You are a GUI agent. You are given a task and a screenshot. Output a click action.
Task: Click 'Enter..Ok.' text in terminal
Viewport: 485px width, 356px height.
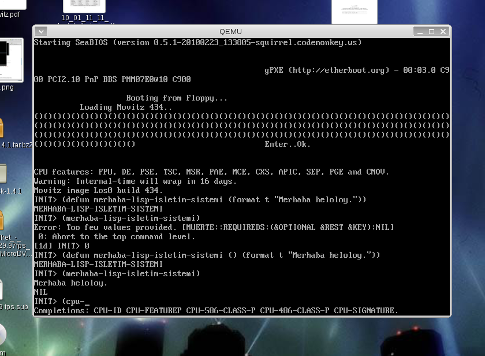click(288, 144)
